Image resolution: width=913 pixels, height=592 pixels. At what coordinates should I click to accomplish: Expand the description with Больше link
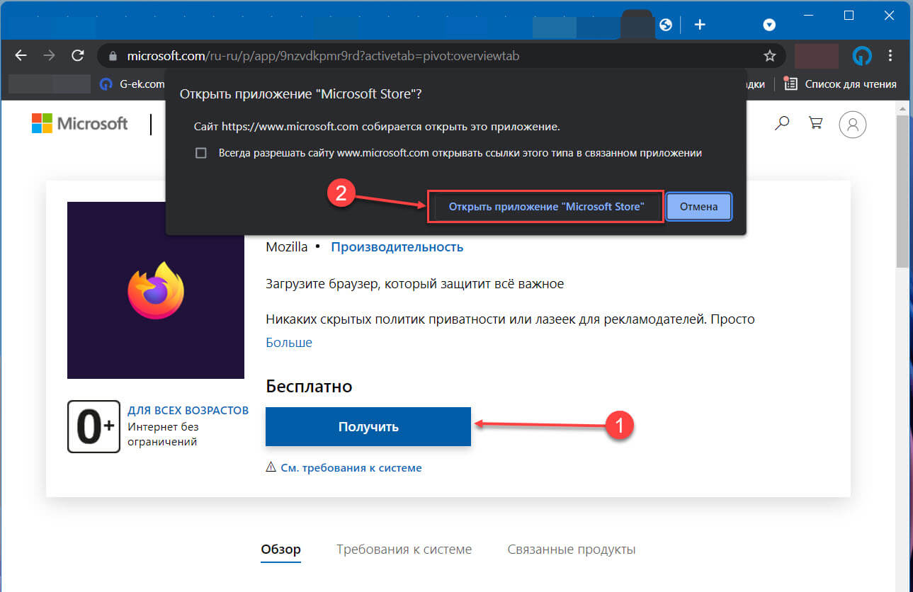[289, 342]
